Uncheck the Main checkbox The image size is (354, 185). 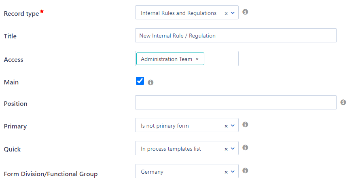pyautogui.click(x=140, y=81)
